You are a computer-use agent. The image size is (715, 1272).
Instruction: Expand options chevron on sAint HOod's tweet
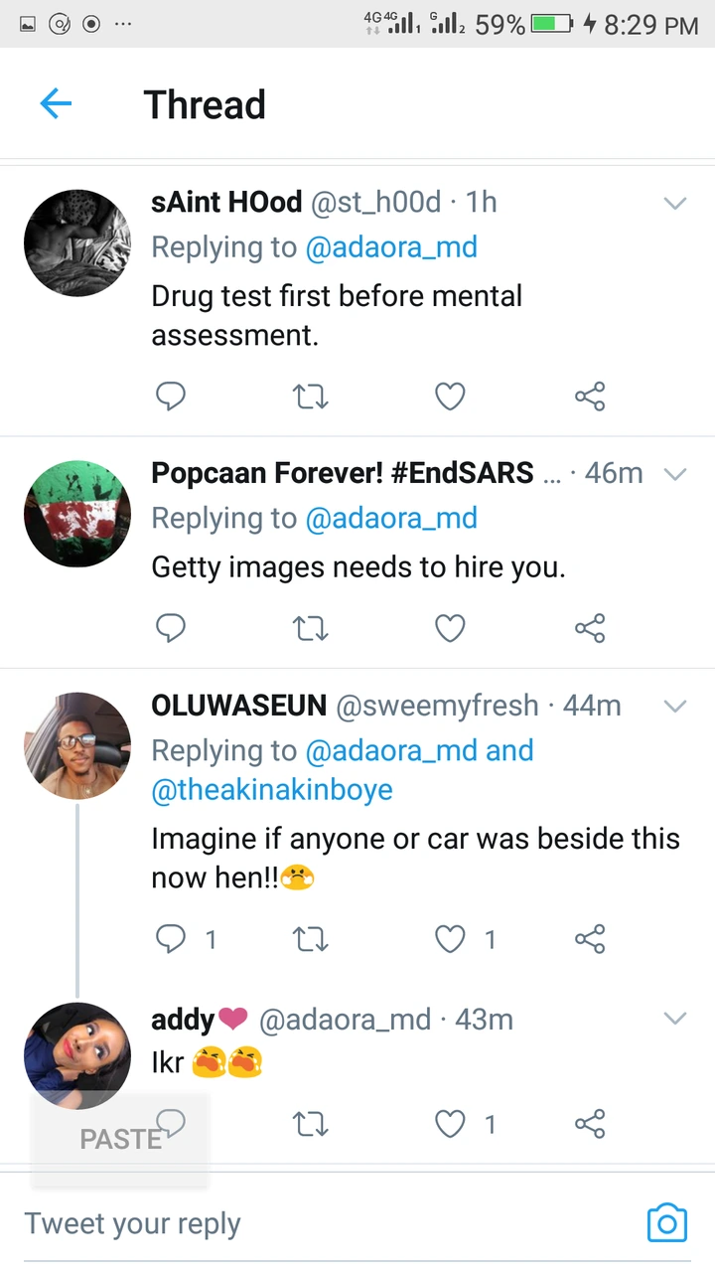[675, 204]
